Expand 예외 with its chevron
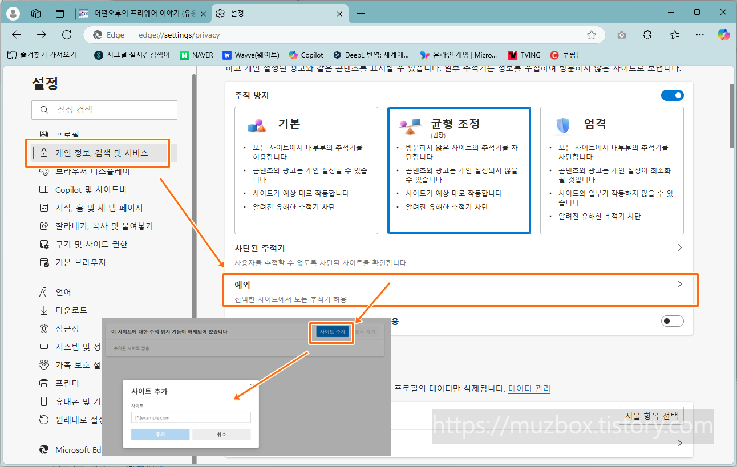The image size is (737, 467). pyautogui.click(x=679, y=284)
